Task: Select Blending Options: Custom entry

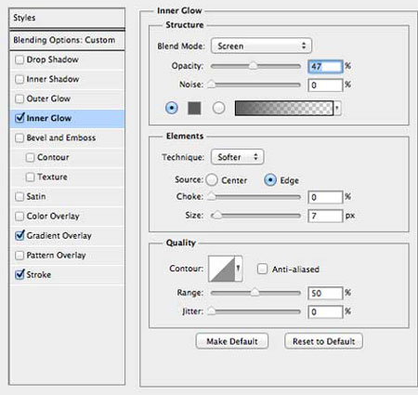Action: pos(67,40)
